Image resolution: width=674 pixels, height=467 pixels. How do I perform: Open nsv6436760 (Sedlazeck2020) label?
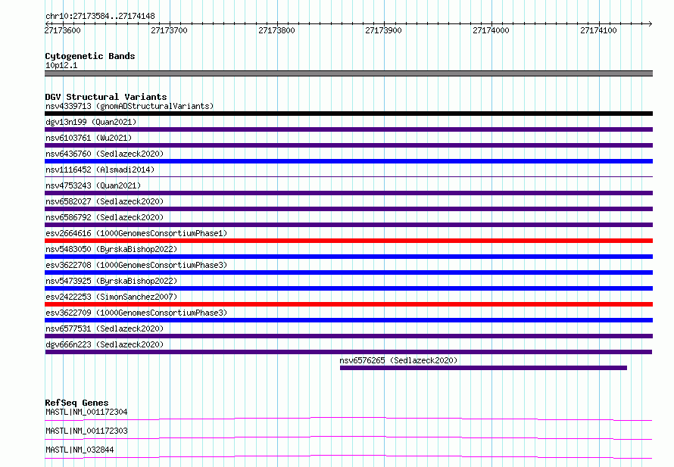tap(105, 154)
